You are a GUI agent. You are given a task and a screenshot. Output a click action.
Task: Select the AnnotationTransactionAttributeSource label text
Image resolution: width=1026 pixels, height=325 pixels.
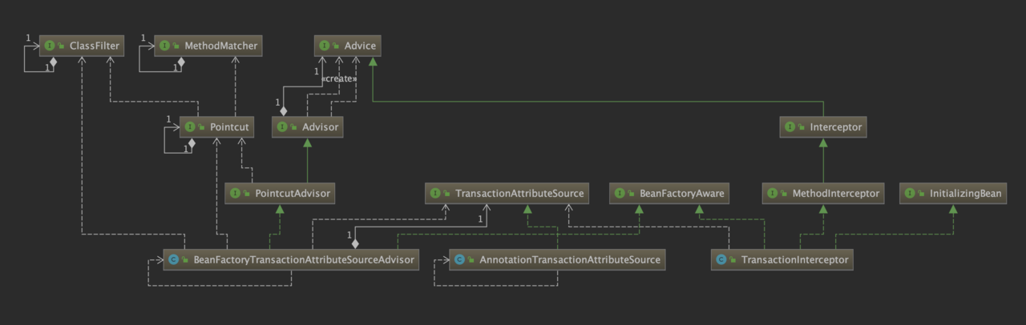tap(569, 259)
